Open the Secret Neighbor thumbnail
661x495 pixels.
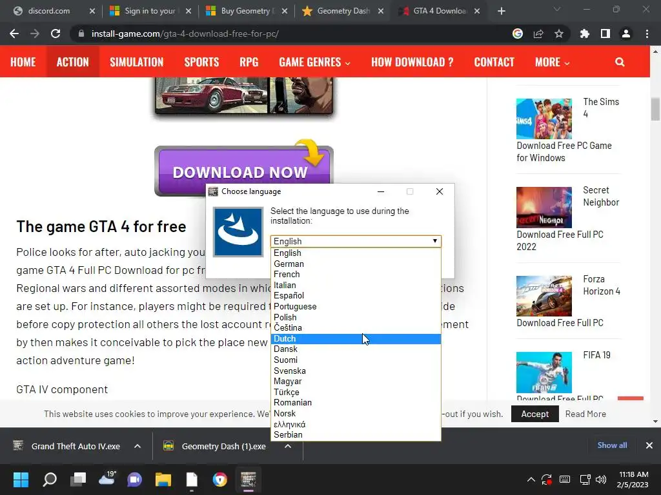click(544, 207)
